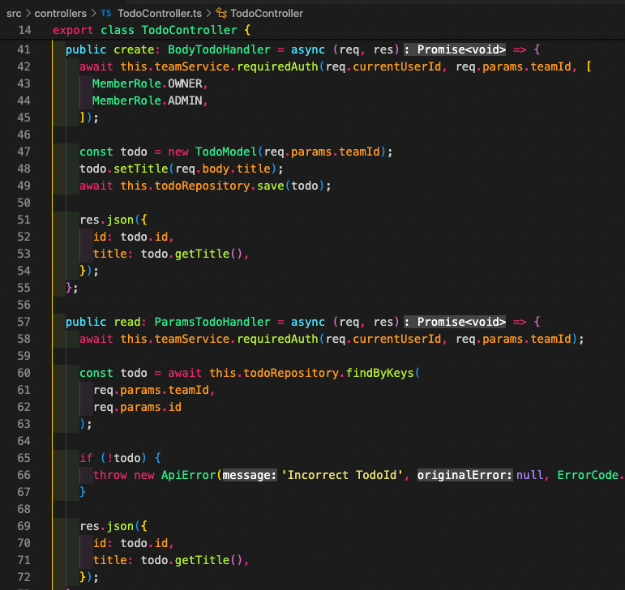Open the src breadcrumb segment
This screenshot has width=625, height=590.
coord(14,14)
